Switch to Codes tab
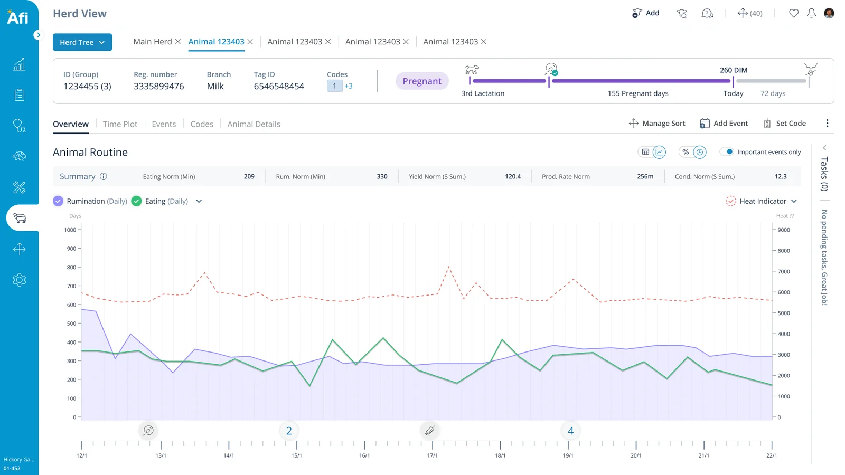This screenshot has width=845, height=475. [x=202, y=124]
